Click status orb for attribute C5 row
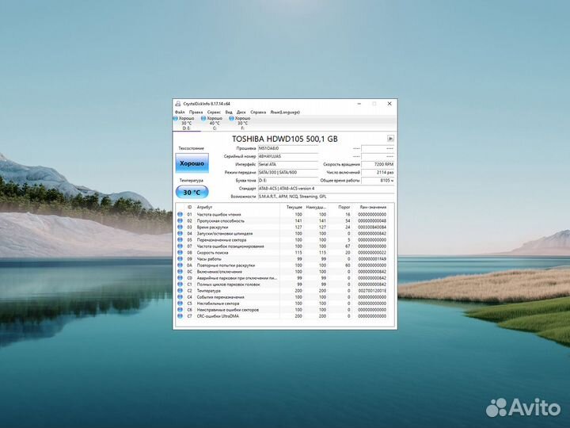This screenshot has height=428, width=570. point(180,304)
